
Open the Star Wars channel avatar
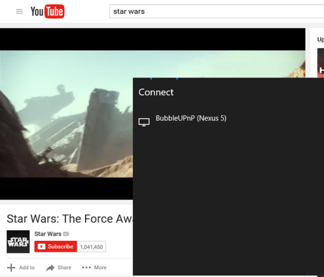tap(18, 241)
